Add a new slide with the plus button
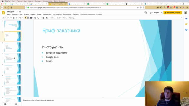Image resolution: width=189 pixels, height=106 pixels. tap(4, 18)
